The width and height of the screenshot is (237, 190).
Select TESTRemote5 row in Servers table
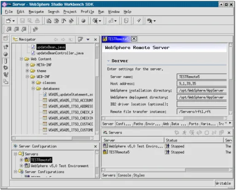click(119, 152)
